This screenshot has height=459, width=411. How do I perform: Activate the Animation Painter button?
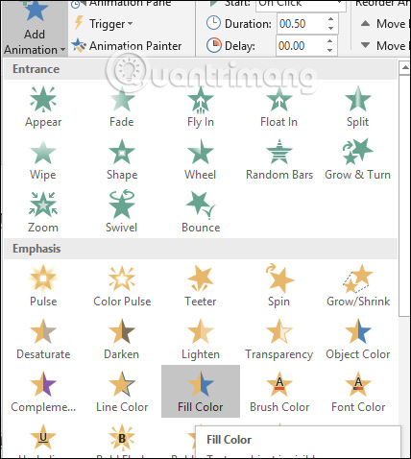click(x=127, y=46)
